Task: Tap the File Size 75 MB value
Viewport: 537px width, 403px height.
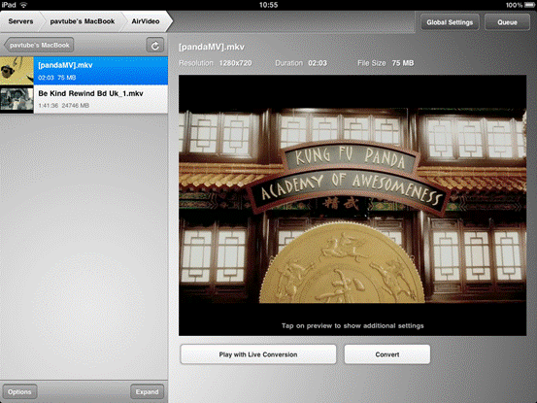Action: pyautogui.click(x=403, y=63)
